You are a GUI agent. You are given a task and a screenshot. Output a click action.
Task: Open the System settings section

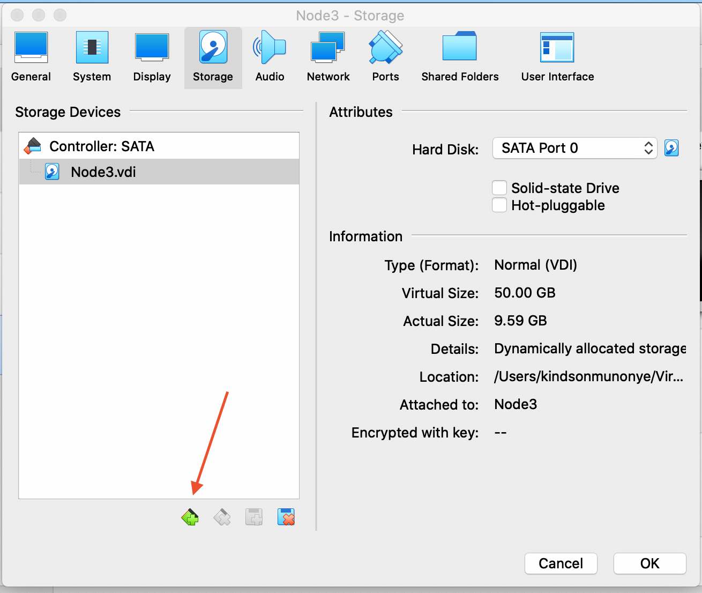pyautogui.click(x=92, y=57)
